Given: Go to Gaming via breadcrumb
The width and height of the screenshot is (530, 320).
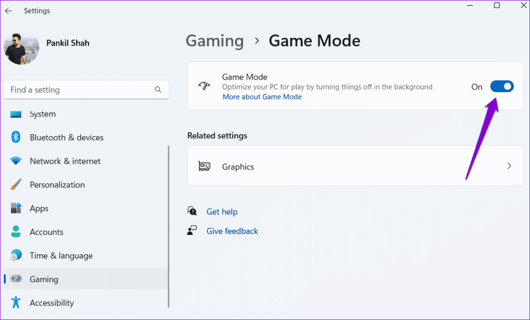Looking at the screenshot, I should point(214,41).
